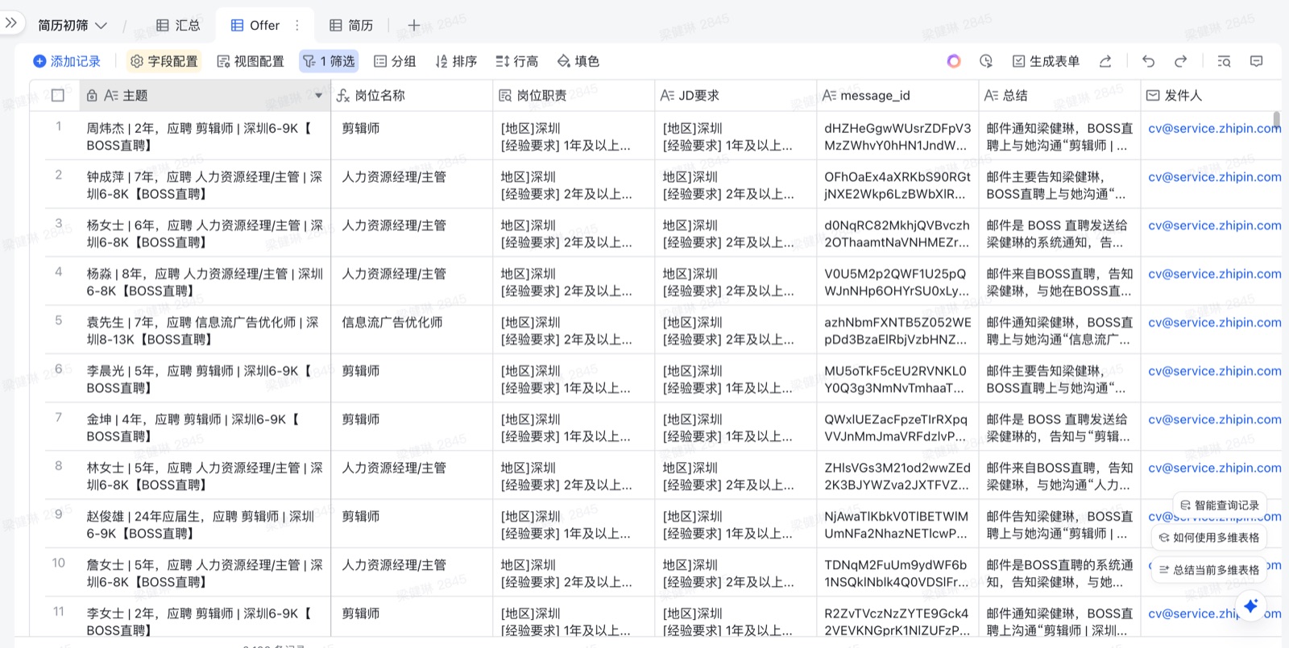Click 总结当前多维表格 suggestion chip
The image size is (1289, 648).
(1208, 569)
